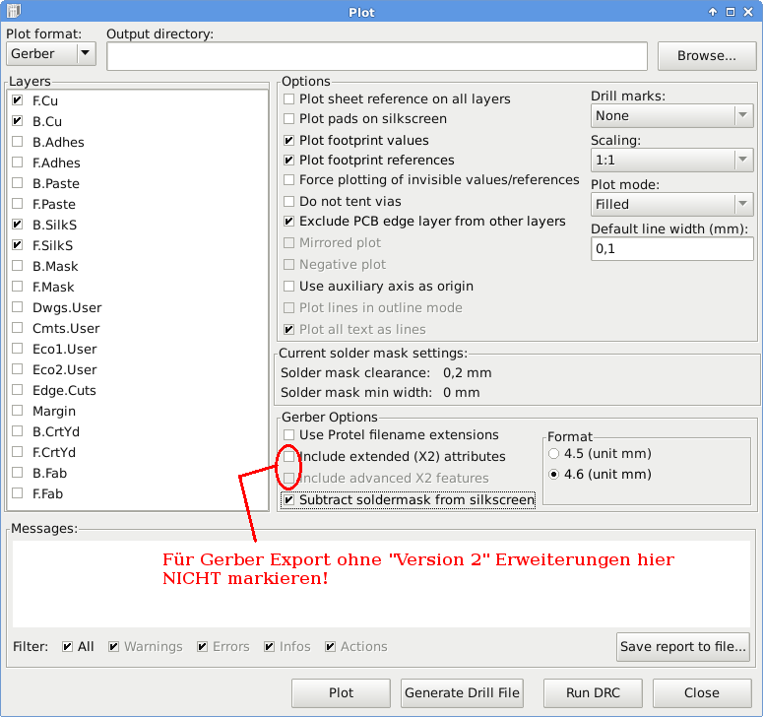This screenshot has width=763, height=717.
Task: Check the F.Fab layer
Action: point(18,493)
